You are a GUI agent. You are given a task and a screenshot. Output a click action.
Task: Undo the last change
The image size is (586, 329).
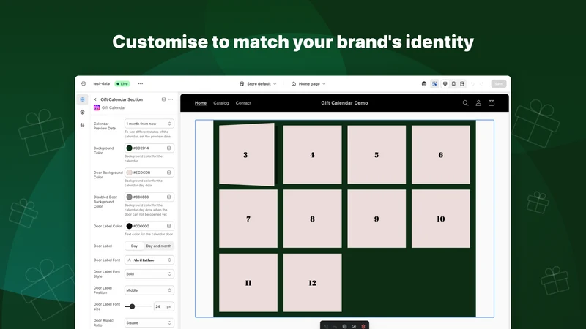pyautogui.click(x=472, y=84)
